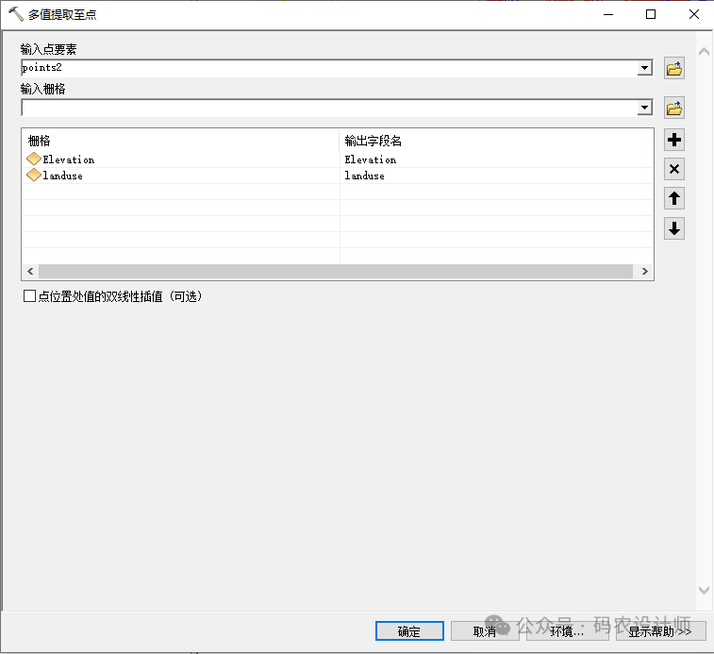Select the landuse raster layer icon
The width and height of the screenshot is (714, 654).
34,176
